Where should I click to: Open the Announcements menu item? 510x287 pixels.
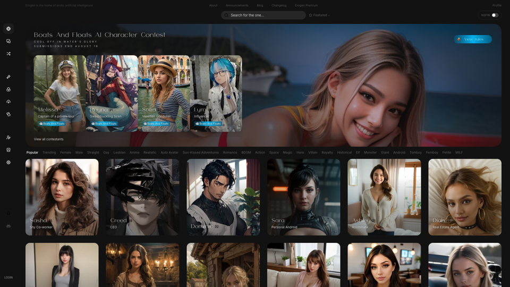pyautogui.click(x=237, y=5)
